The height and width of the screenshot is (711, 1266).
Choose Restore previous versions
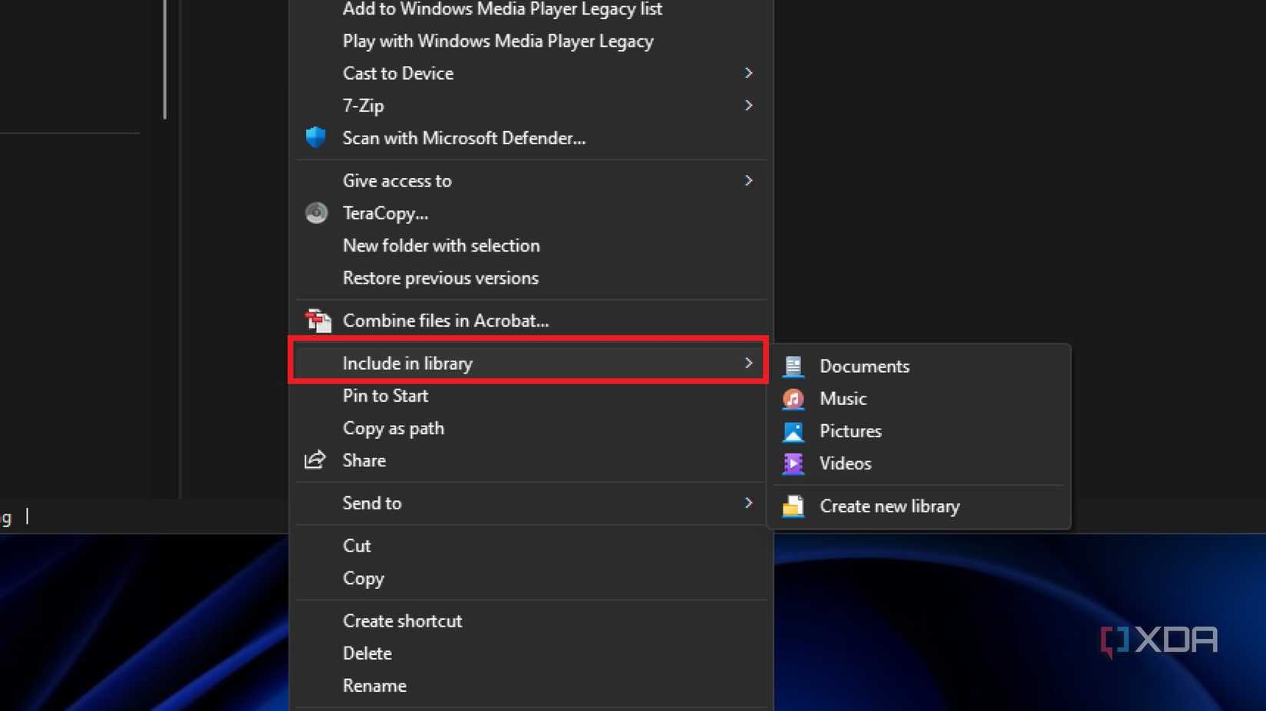pos(532,278)
